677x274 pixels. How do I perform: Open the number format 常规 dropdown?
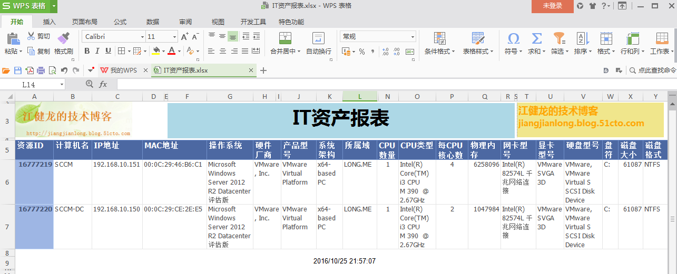pos(413,37)
